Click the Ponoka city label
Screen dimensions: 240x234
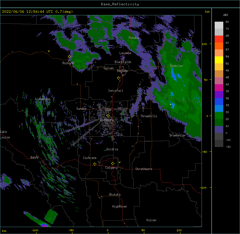[134, 38]
